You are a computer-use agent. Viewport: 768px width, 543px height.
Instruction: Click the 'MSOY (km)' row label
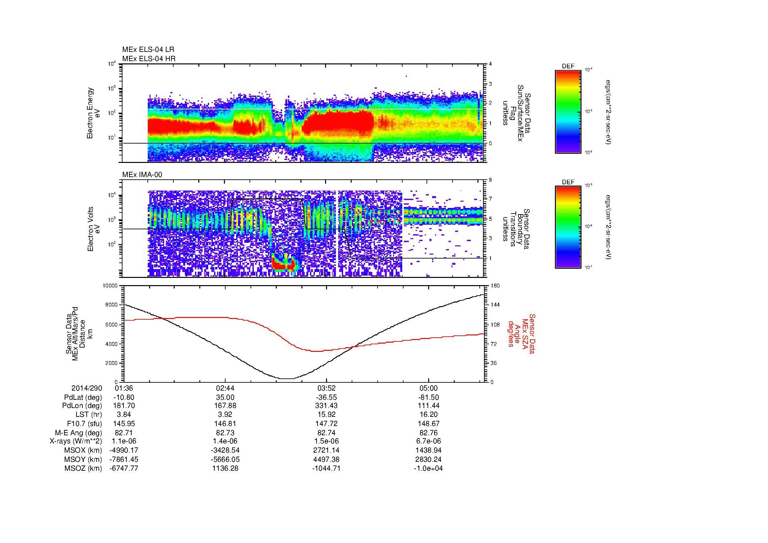(x=83, y=459)
